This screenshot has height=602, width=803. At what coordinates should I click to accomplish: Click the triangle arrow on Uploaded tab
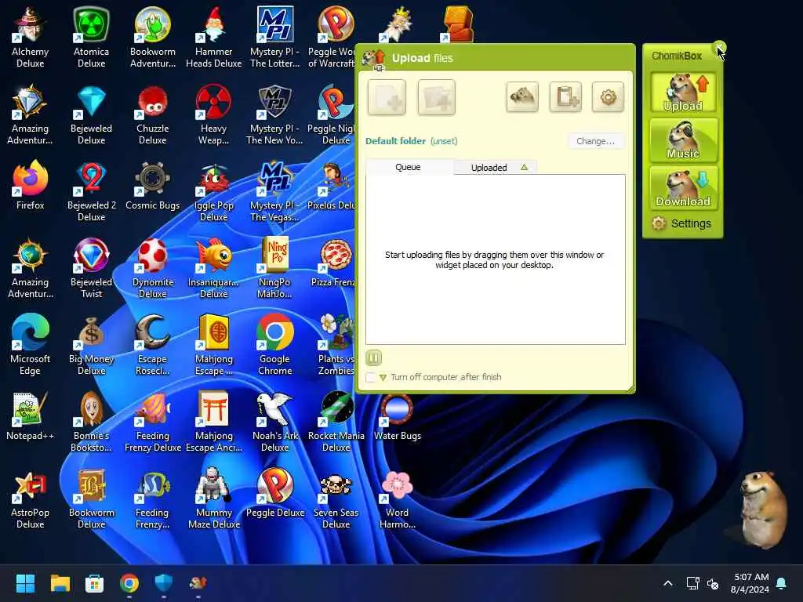point(524,167)
